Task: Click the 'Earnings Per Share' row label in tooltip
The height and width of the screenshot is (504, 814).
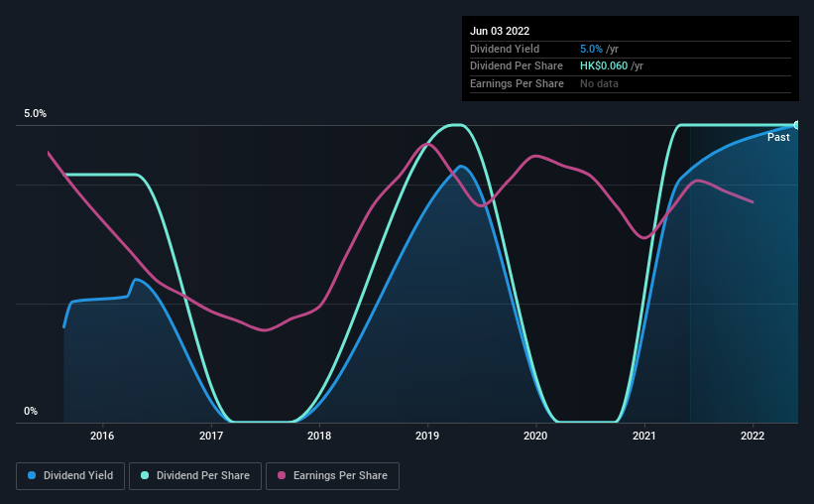Action: 517,83
